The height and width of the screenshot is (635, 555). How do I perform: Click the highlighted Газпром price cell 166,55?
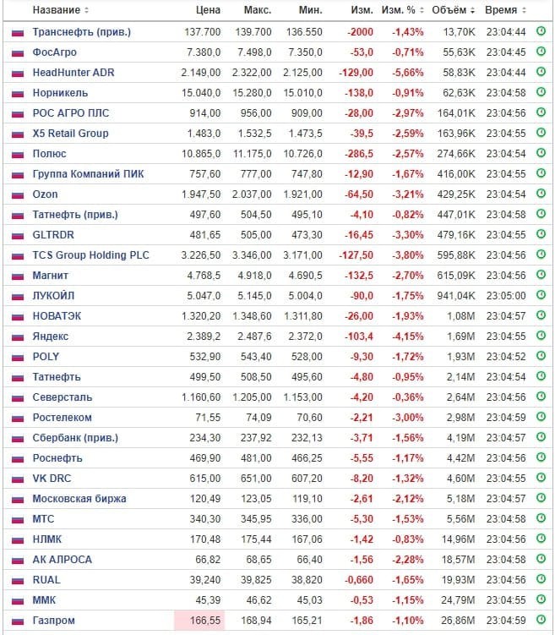(x=199, y=621)
